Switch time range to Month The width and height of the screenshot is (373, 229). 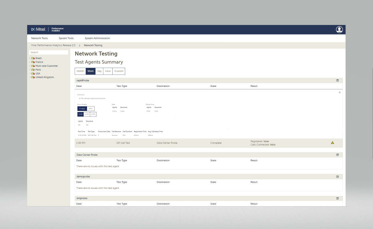pos(80,71)
